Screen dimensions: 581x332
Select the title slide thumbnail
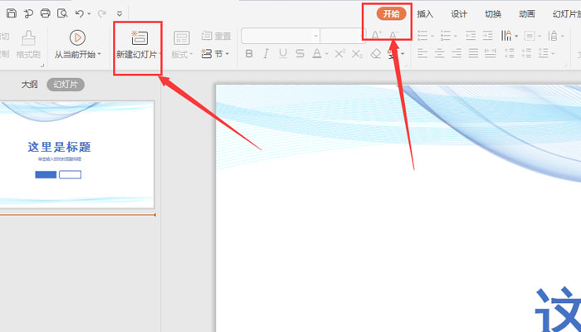76,154
